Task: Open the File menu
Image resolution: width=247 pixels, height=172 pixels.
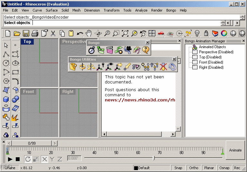Action: point(5,10)
